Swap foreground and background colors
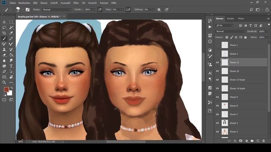 (11, 88)
